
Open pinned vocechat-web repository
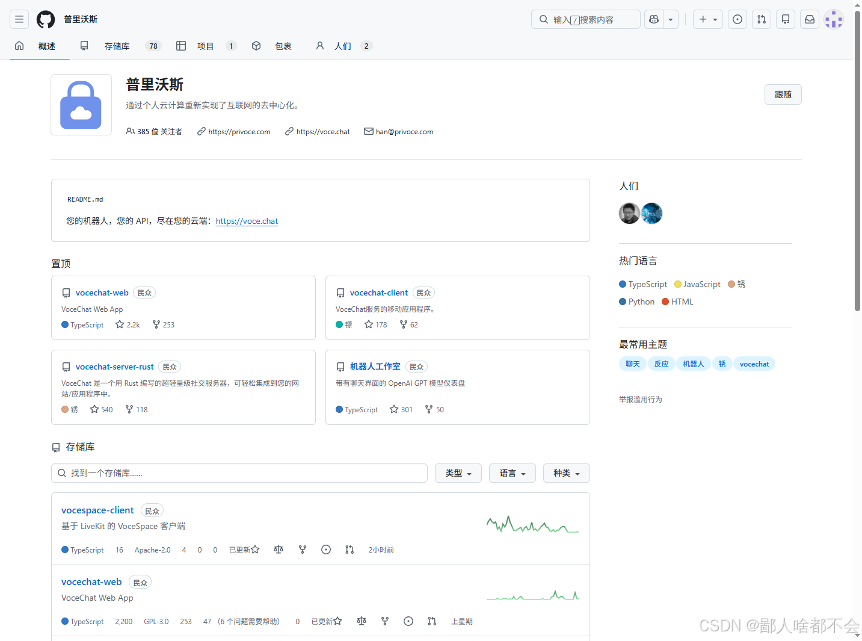(x=102, y=293)
